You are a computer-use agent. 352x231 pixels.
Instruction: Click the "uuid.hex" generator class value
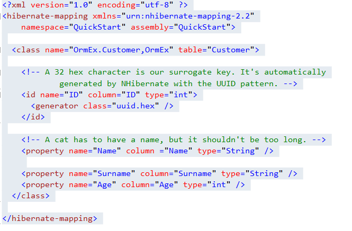[134, 106]
